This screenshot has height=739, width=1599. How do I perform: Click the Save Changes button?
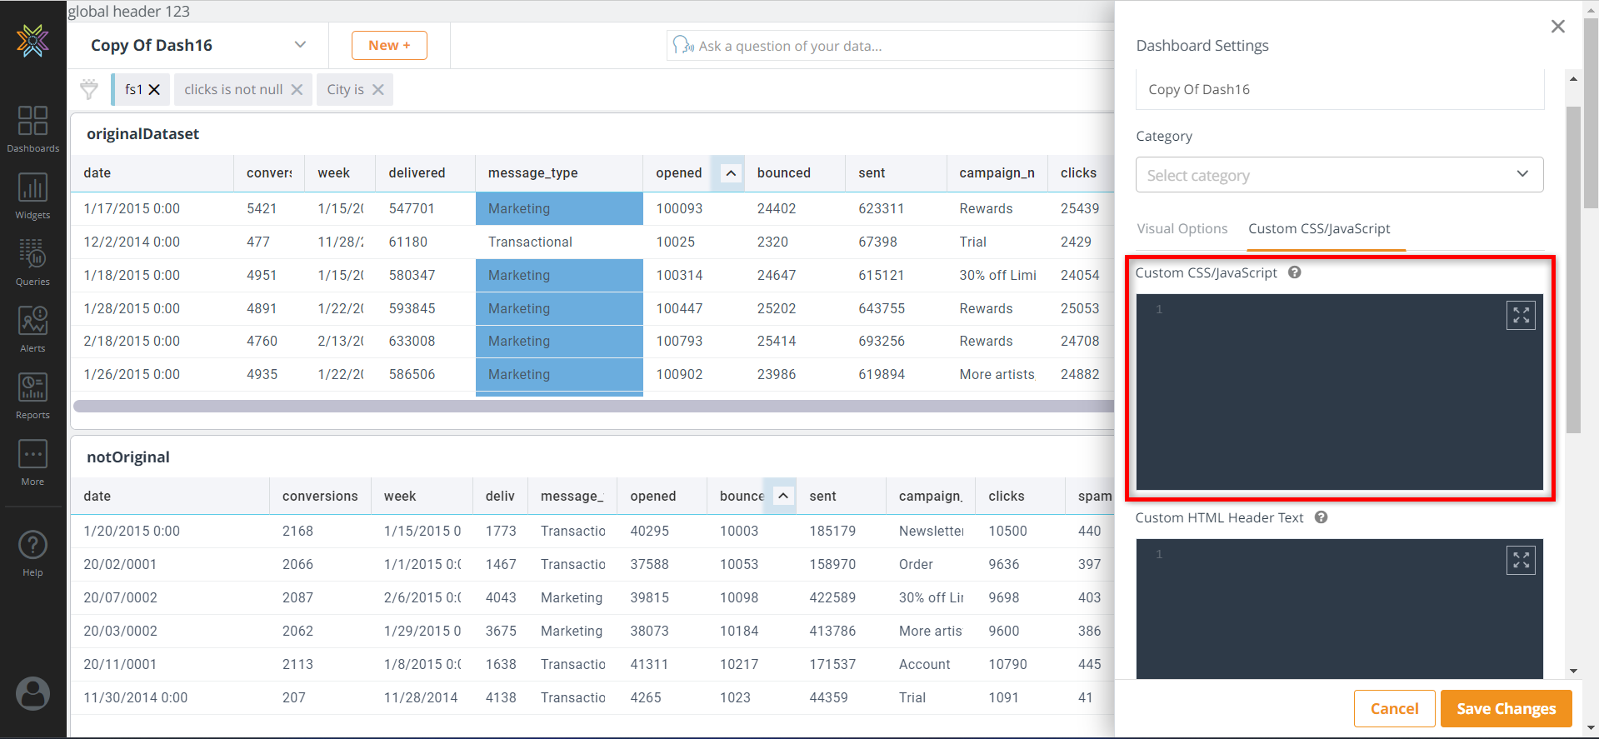coord(1506,708)
